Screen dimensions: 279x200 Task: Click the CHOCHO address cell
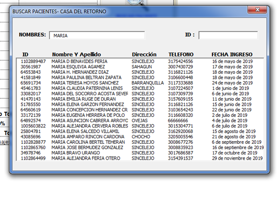pyautogui.click(x=141, y=137)
